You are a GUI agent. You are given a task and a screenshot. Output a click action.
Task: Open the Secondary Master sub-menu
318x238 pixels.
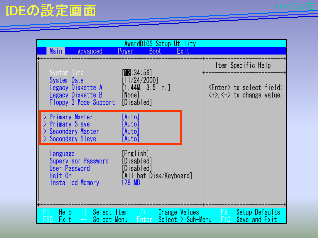pyautogui.click(x=74, y=132)
